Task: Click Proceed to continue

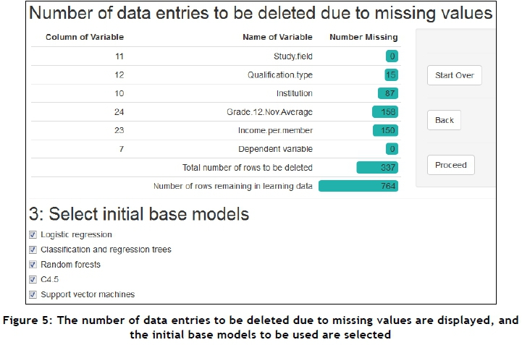Action: (x=450, y=165)
